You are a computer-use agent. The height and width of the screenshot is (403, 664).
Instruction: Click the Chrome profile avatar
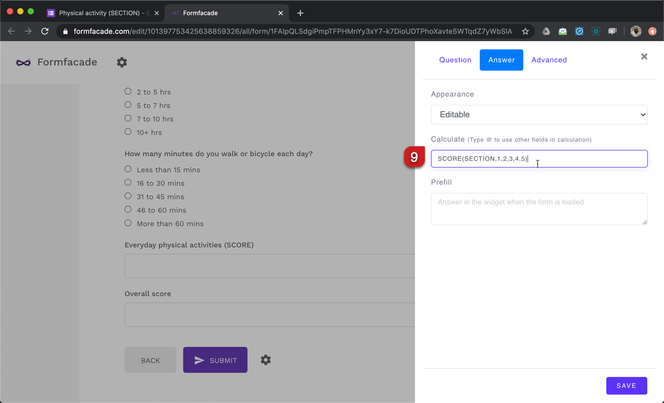[635, 31]
